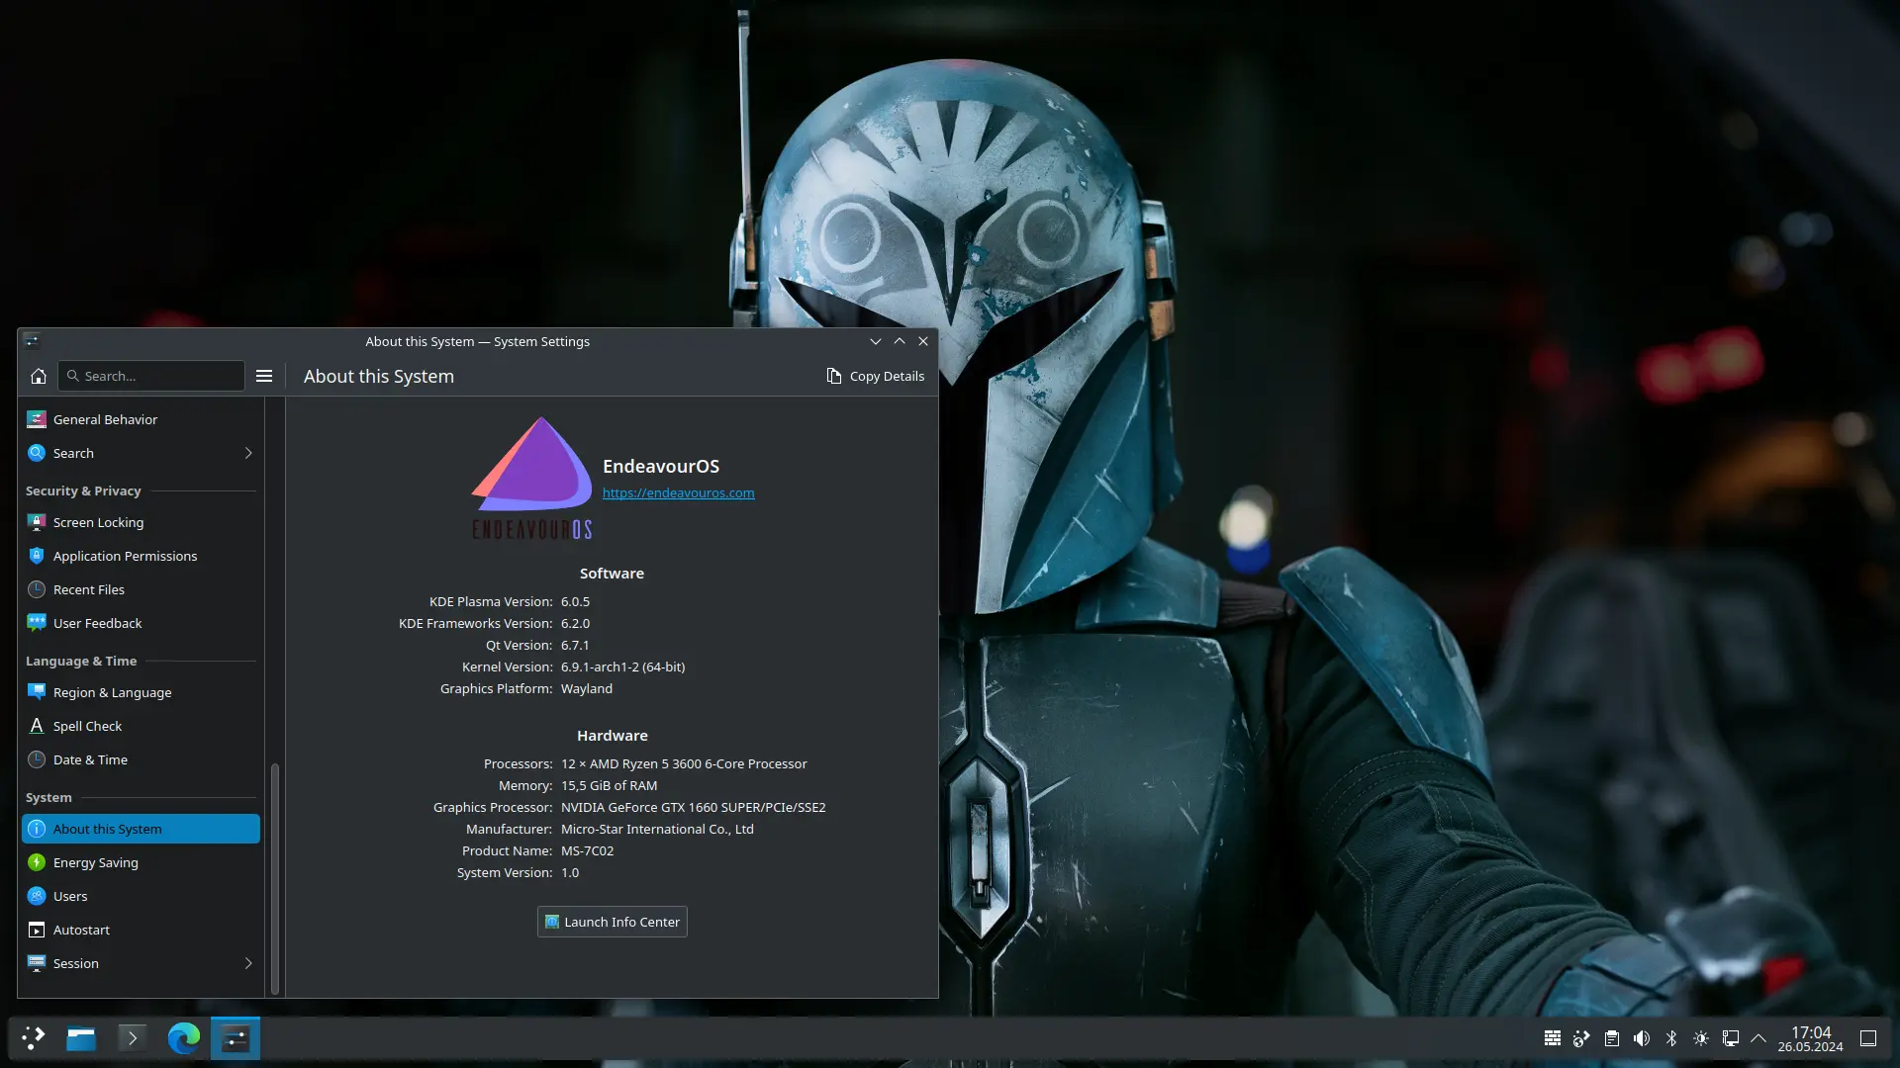1900x1068 pixels.
Task: Open the wired network connections tray icon
Action: point(1731,1038)
